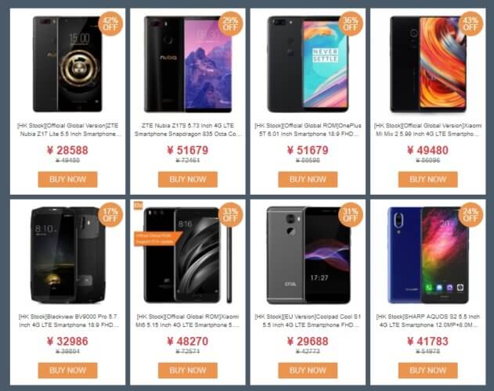This screenshot has height=391, width=494.
Task: Open the Coolpad Cool S1 title link
Action: point(308,321)
